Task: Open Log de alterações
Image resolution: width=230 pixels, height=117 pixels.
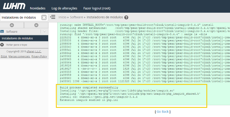Action: click(64, 8)
